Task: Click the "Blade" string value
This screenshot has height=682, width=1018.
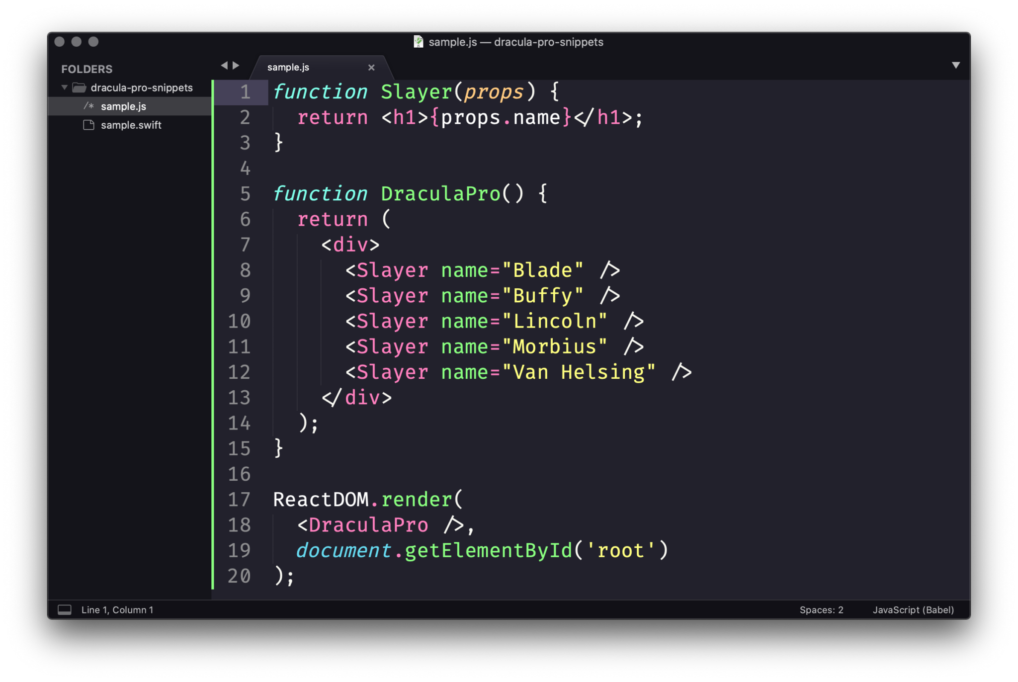Action: tap(543, 270)
